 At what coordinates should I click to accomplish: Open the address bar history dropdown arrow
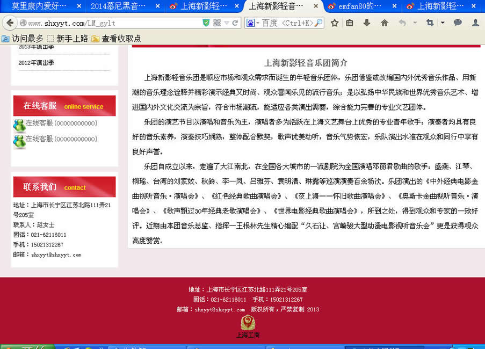[x=227, y=23]
